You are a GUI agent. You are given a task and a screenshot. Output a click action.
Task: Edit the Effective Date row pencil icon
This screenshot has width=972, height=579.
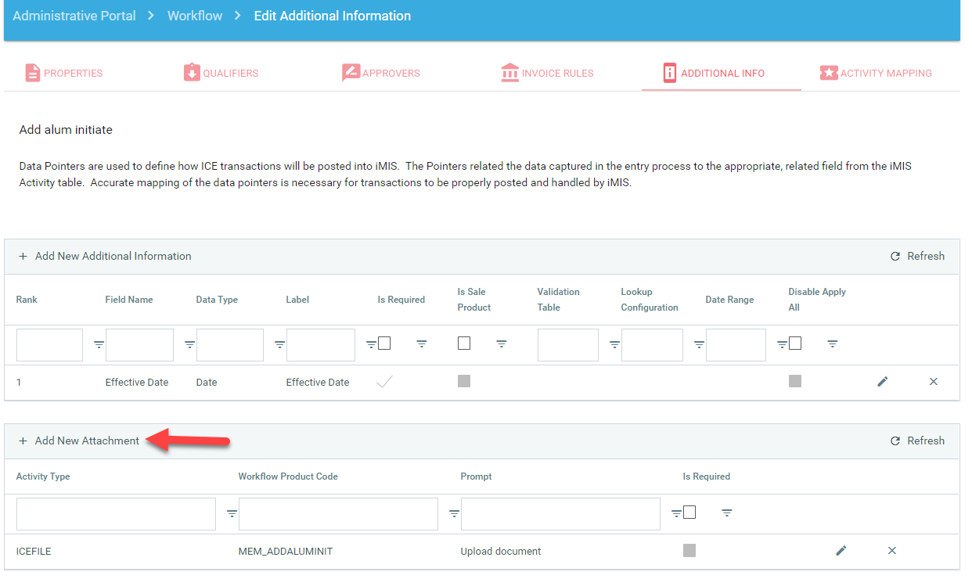(883, 382)
